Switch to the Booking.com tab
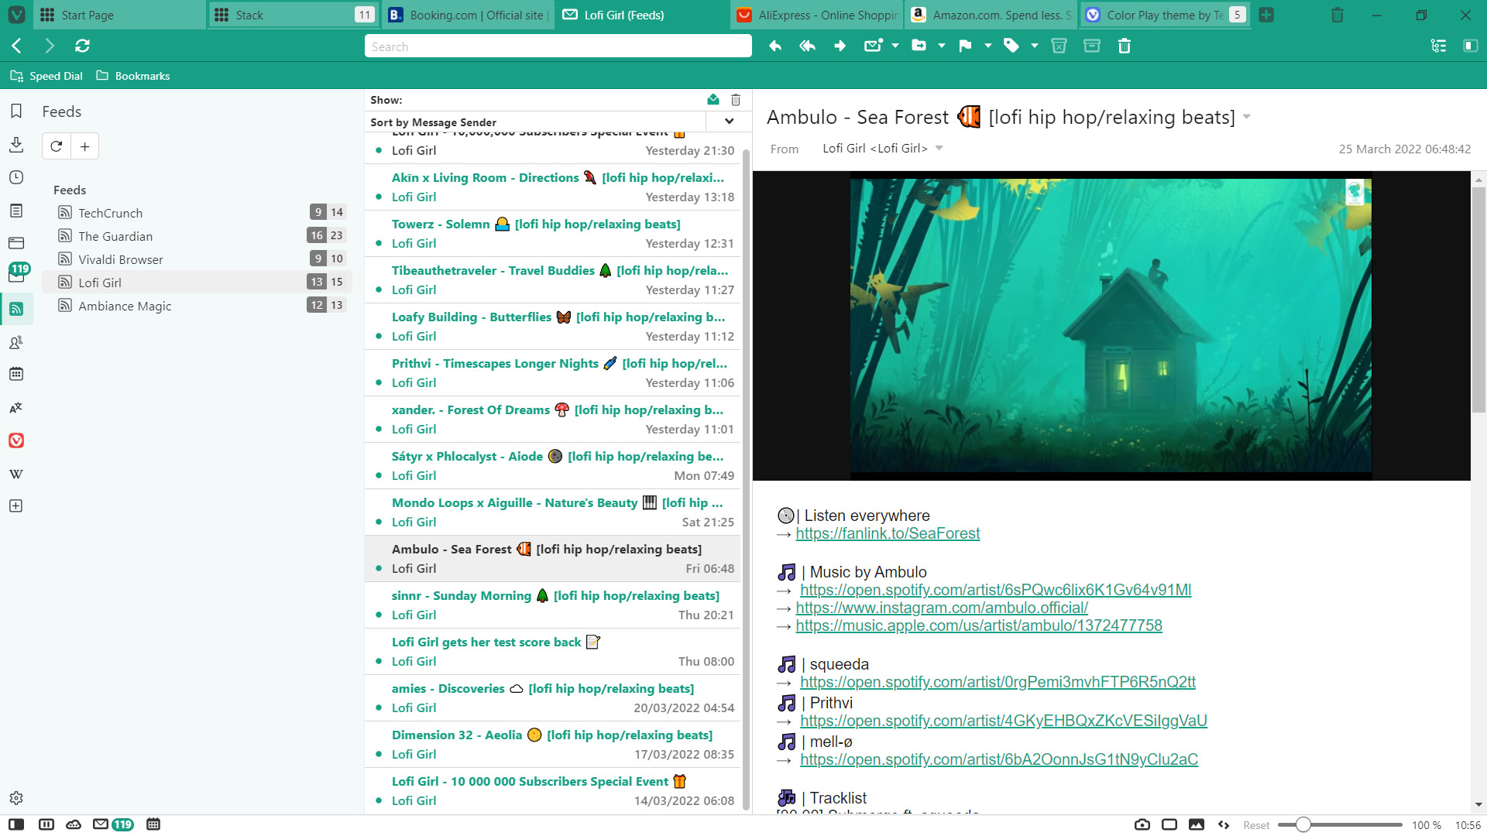 (465, 15)
